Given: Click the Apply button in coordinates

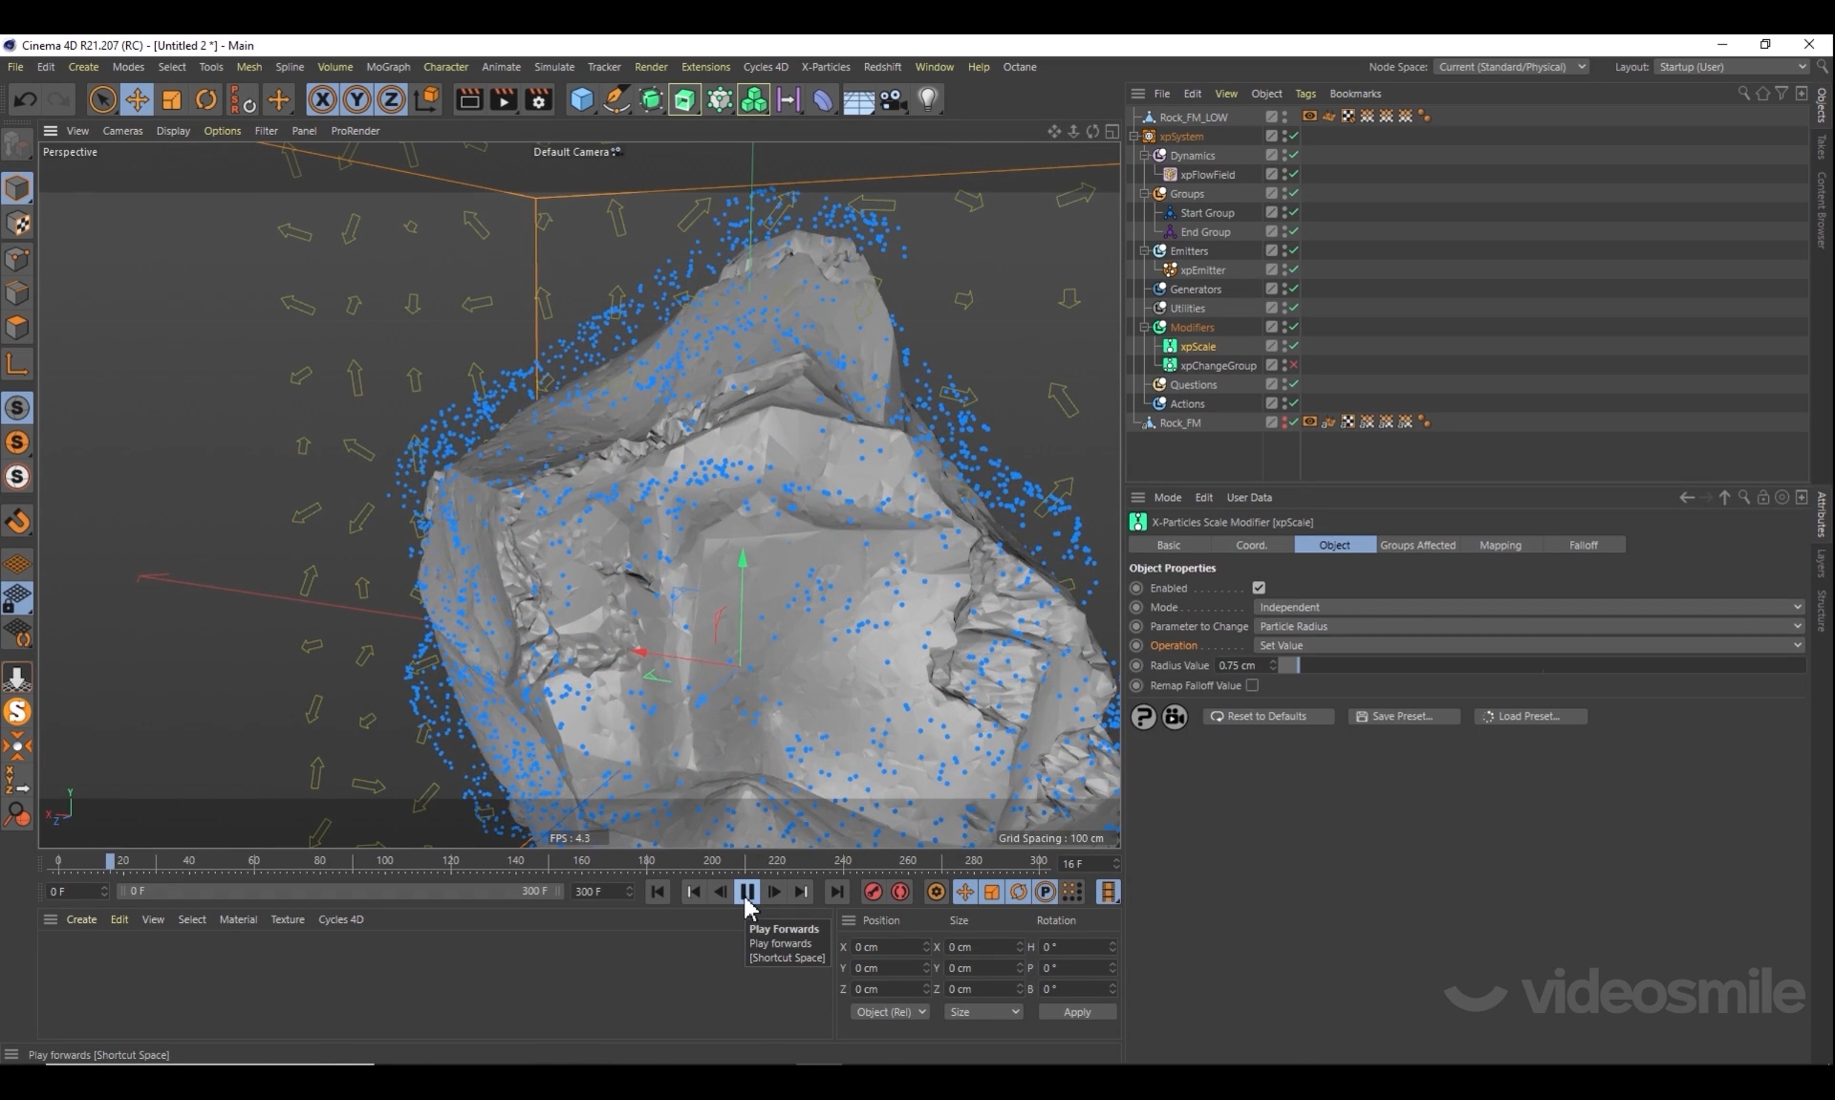Looking at the screenshot, I should (1076, 1012).
